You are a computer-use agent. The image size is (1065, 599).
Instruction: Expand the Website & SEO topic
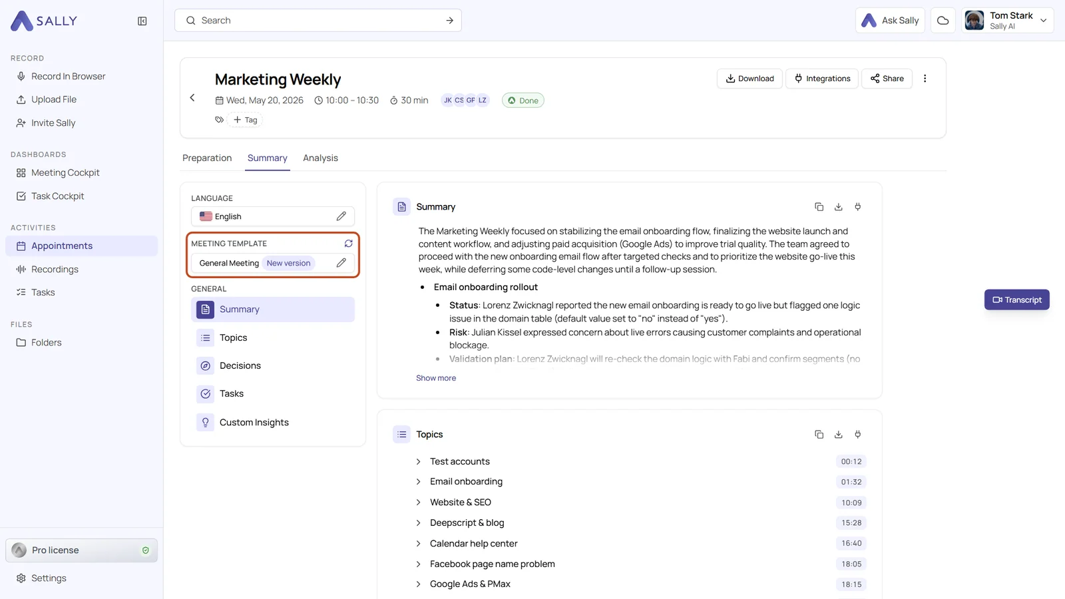tap(418, 502)
